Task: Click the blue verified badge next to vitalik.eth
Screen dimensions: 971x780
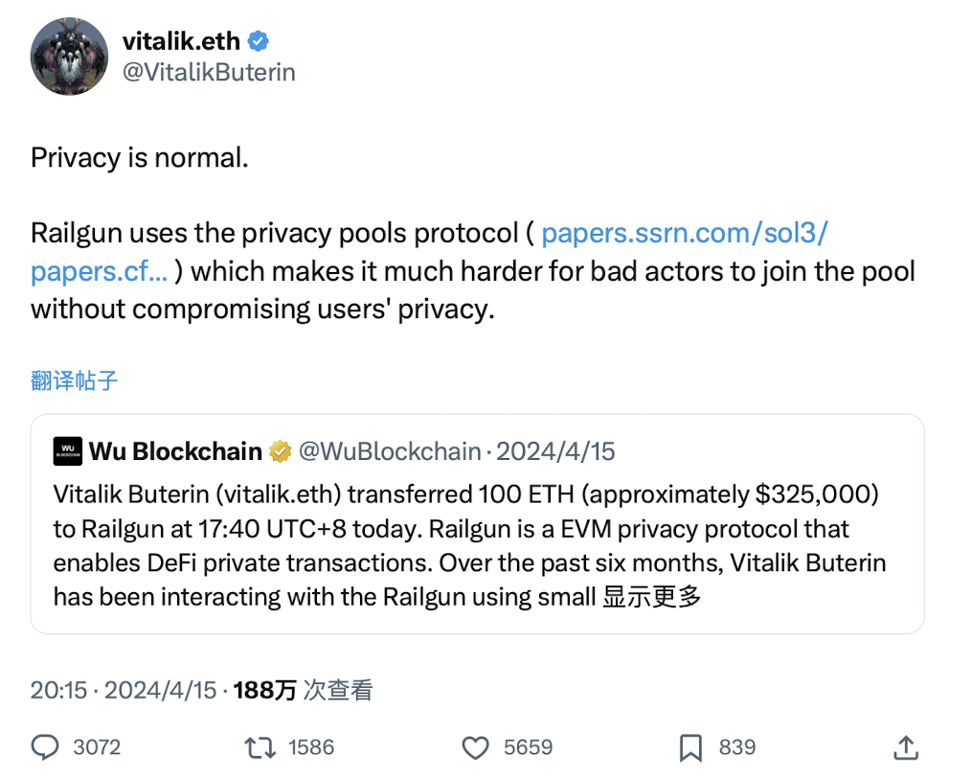Action: click(257, 41)
